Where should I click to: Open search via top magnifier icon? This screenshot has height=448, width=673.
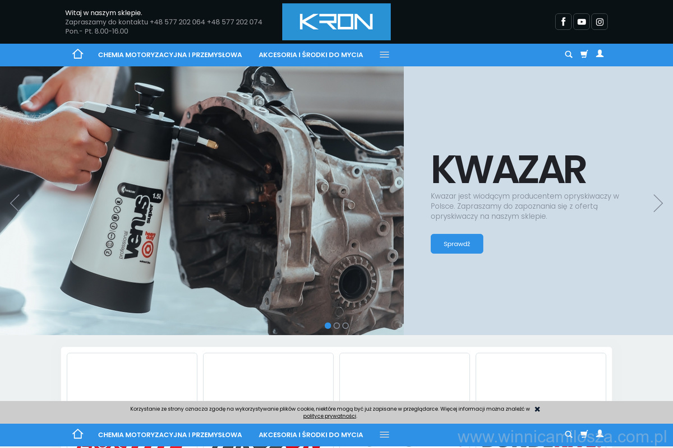568,54
